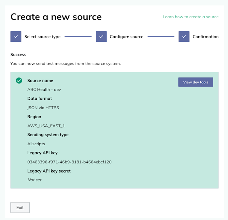Click the green success check icon
This screenshot has height=220, width=228.
coord(19,81)
